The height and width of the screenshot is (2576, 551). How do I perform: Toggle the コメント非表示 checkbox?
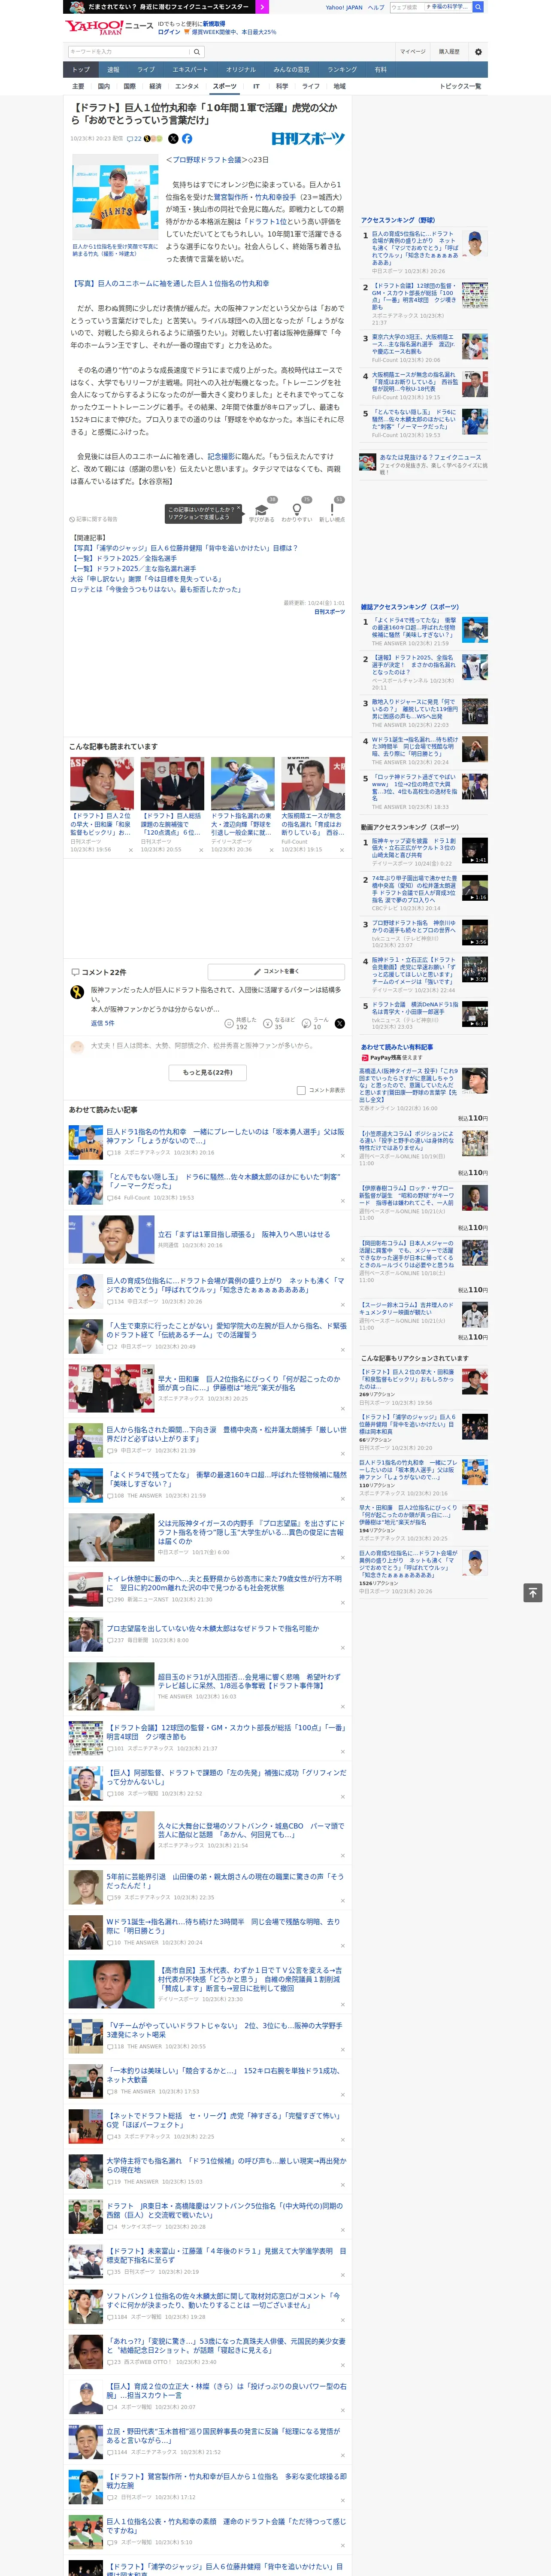pyautogui.click(x=301, y=1090)
